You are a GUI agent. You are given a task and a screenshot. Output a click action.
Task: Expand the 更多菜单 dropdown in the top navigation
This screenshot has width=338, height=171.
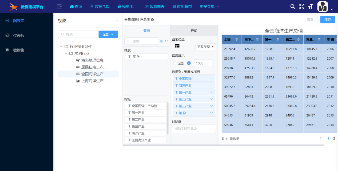210,6
